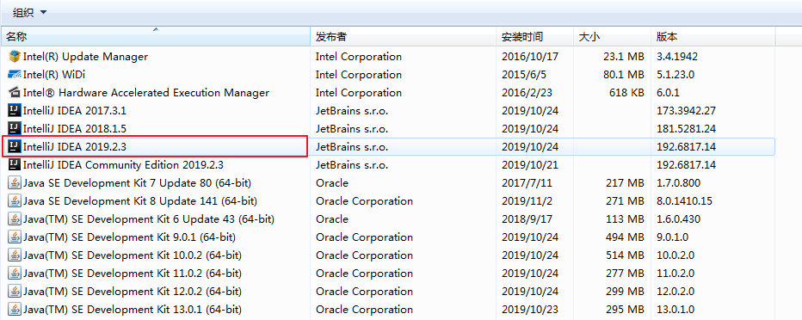Sort by the 大小 column header
This screenshot has height=320, width=802.
coord(613,37)
